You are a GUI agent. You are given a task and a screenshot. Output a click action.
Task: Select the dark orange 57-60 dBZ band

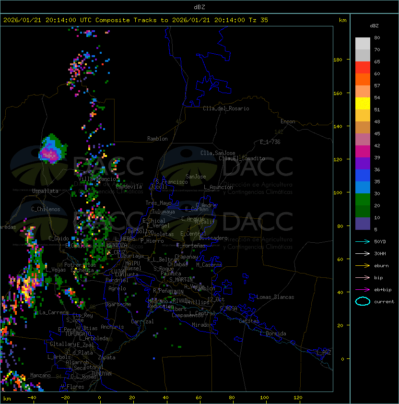(363, 79)
